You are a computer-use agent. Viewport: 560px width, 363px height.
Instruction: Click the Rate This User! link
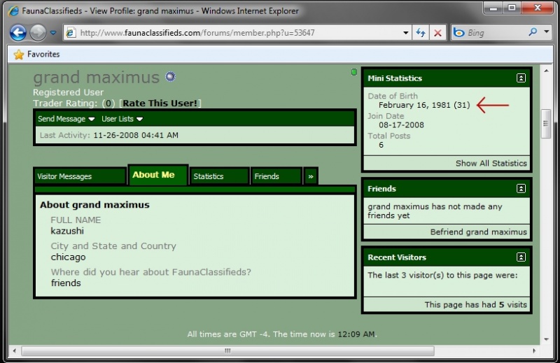tap(160, 103)
